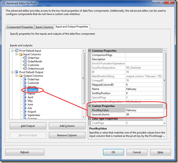
Task: Edit the PivotKeyValue field value
Action: (144, 110)
